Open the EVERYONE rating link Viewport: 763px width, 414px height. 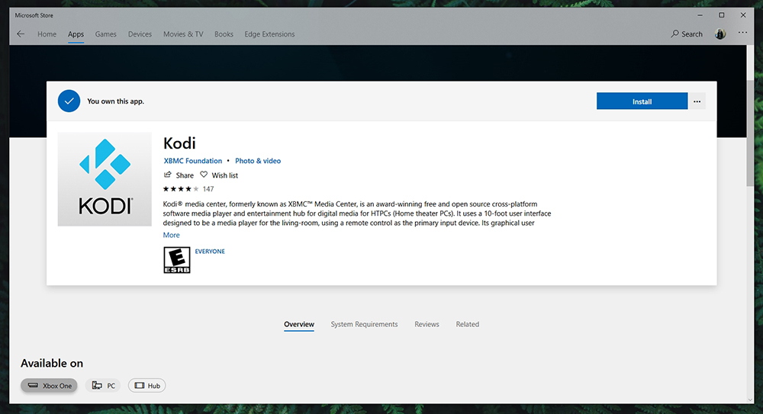tap(210, 252)
